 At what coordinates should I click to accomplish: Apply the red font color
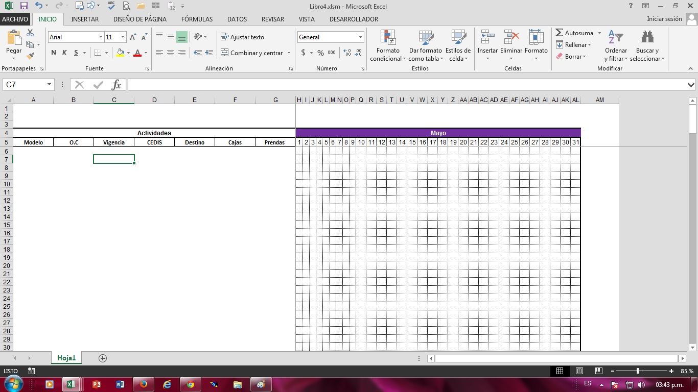(137, 53)
